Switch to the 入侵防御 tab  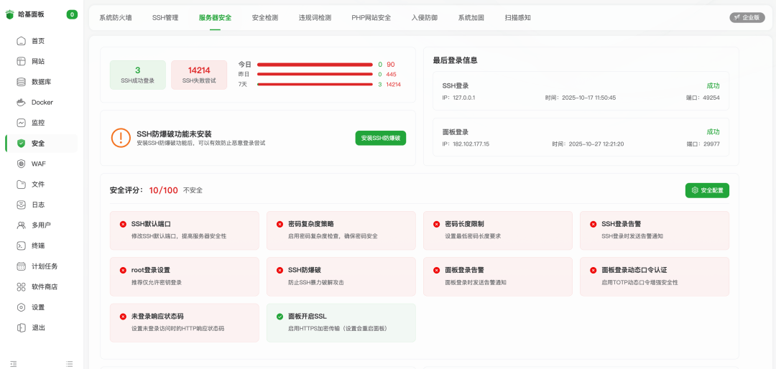click(425, 17)
